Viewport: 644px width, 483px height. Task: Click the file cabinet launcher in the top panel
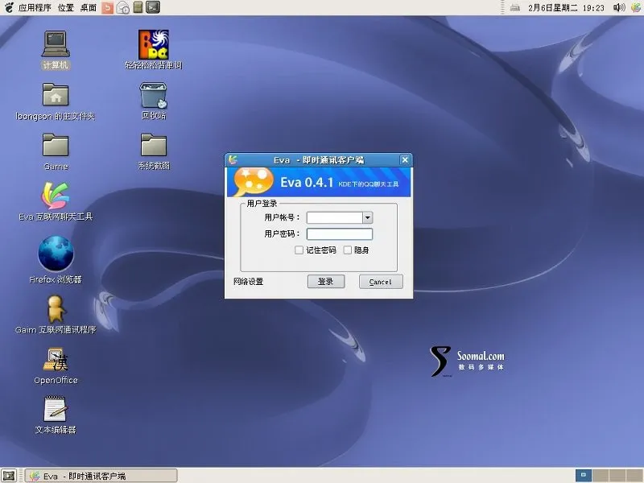point(138,7)
